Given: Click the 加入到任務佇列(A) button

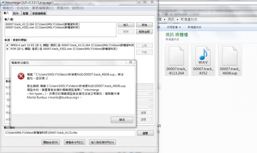Looking at the screenshot, I should [x=103, y=142].
